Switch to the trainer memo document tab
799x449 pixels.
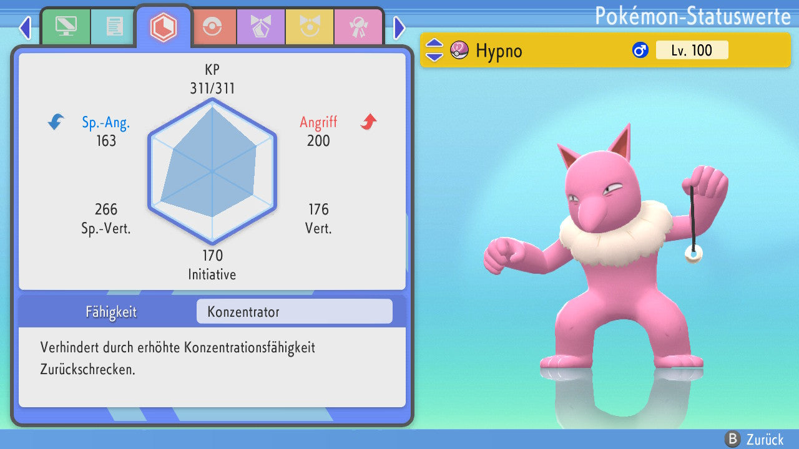(x=114, y=27)
